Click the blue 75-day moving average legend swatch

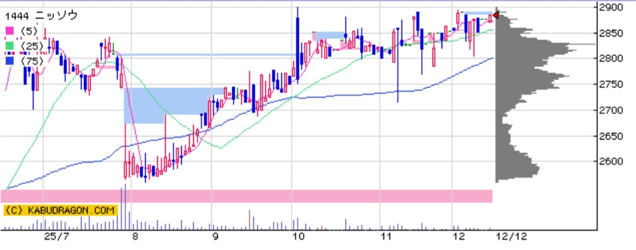[9, 61]
